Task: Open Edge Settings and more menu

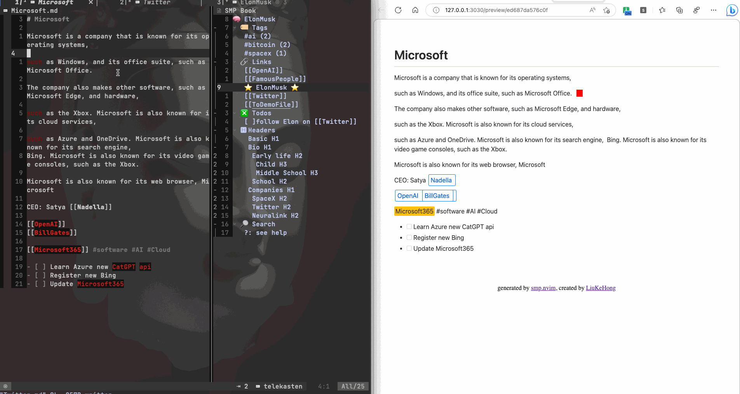Action: tap(714, 10)
